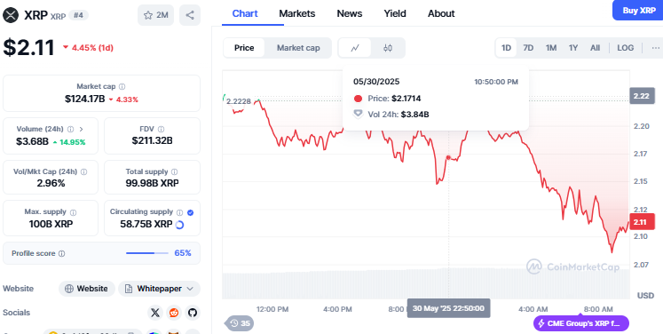Switch to candlestick chart icon
This screenshot has width=663, height=334.
coord(388,48)
